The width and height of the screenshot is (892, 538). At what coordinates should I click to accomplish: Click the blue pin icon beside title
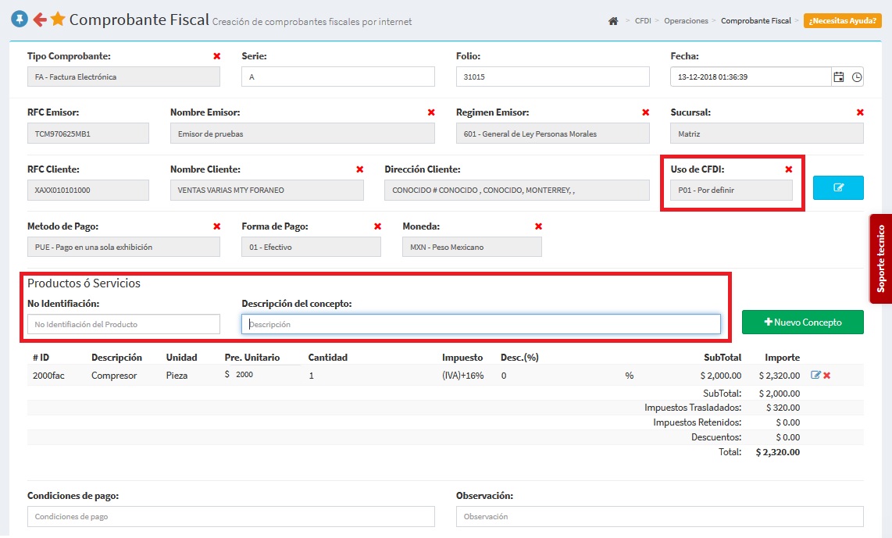click(19, 19)
